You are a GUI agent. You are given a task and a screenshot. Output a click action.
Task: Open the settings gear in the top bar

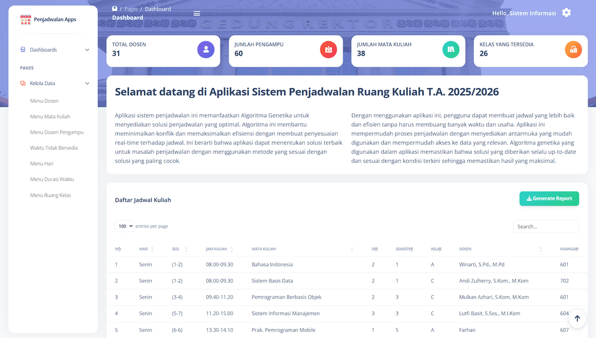tap(566, 13)
